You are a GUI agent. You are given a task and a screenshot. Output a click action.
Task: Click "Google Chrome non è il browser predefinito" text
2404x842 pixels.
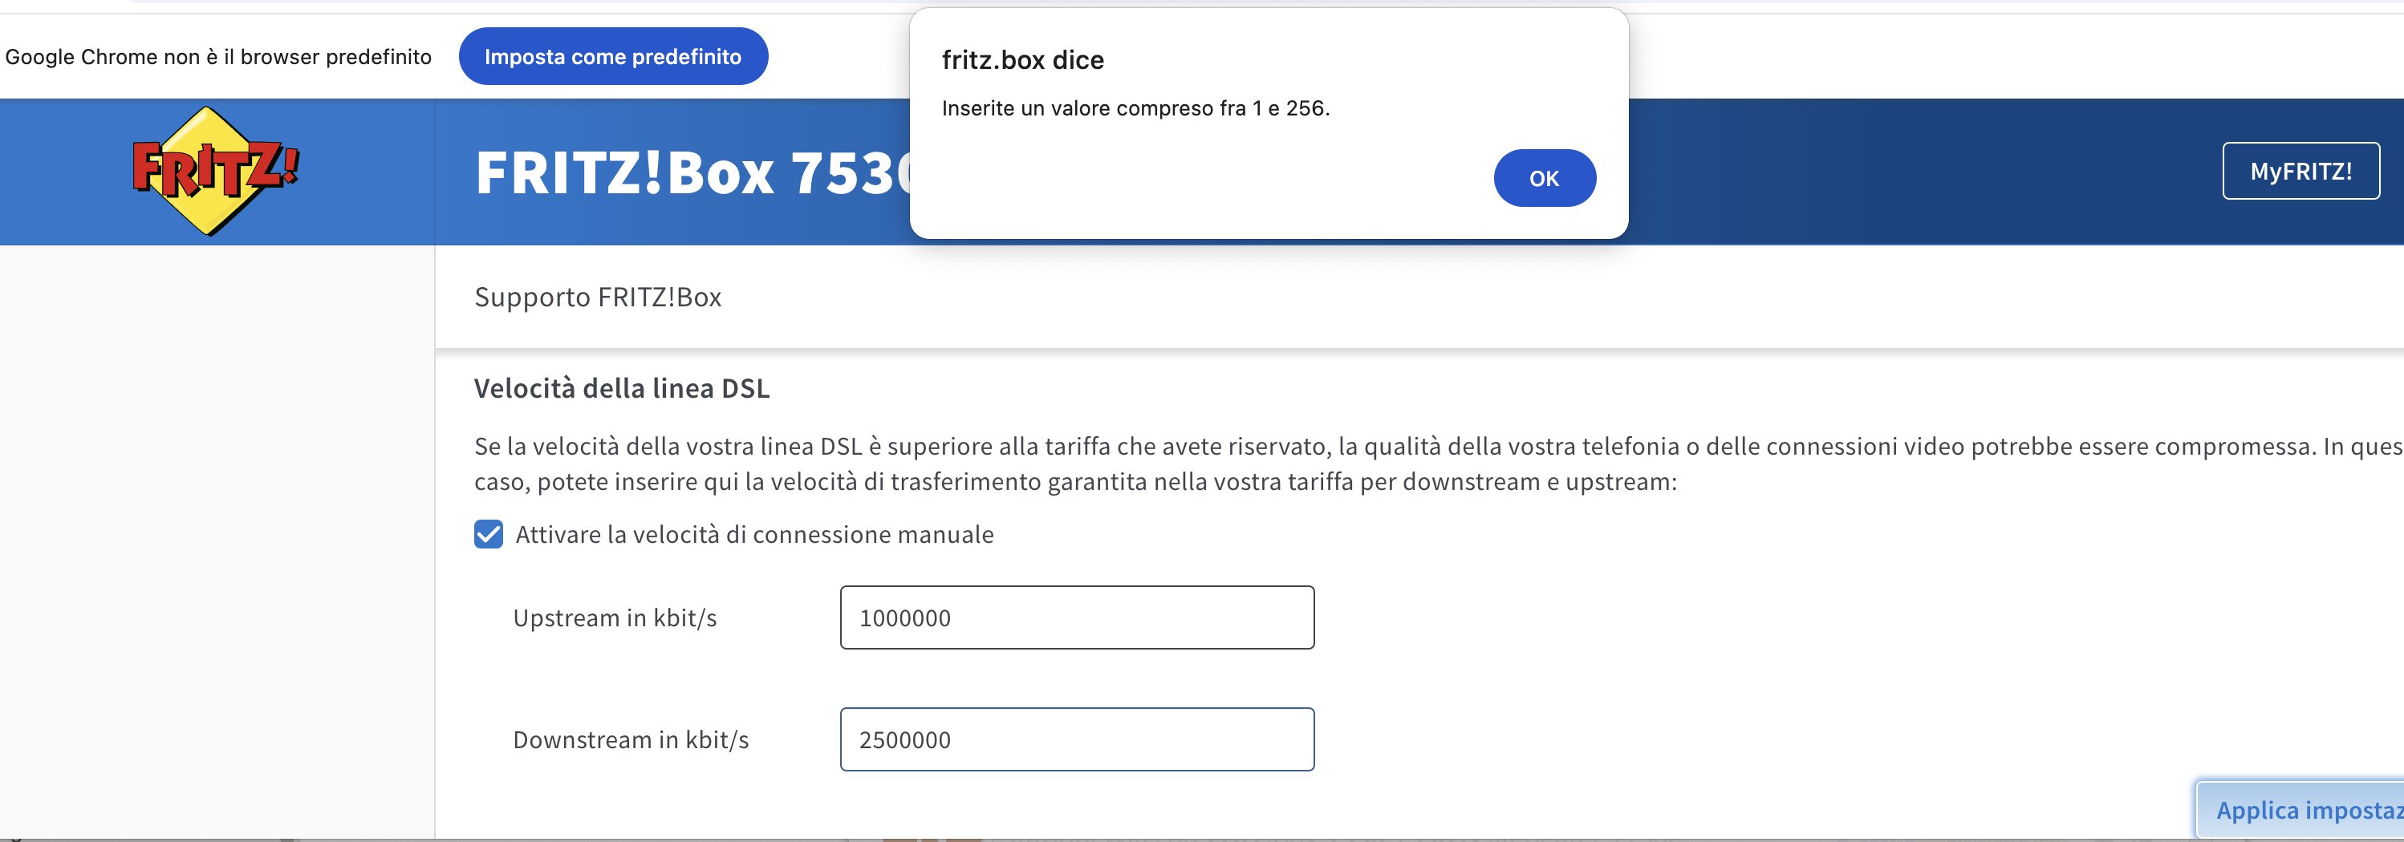coord(218,57)
